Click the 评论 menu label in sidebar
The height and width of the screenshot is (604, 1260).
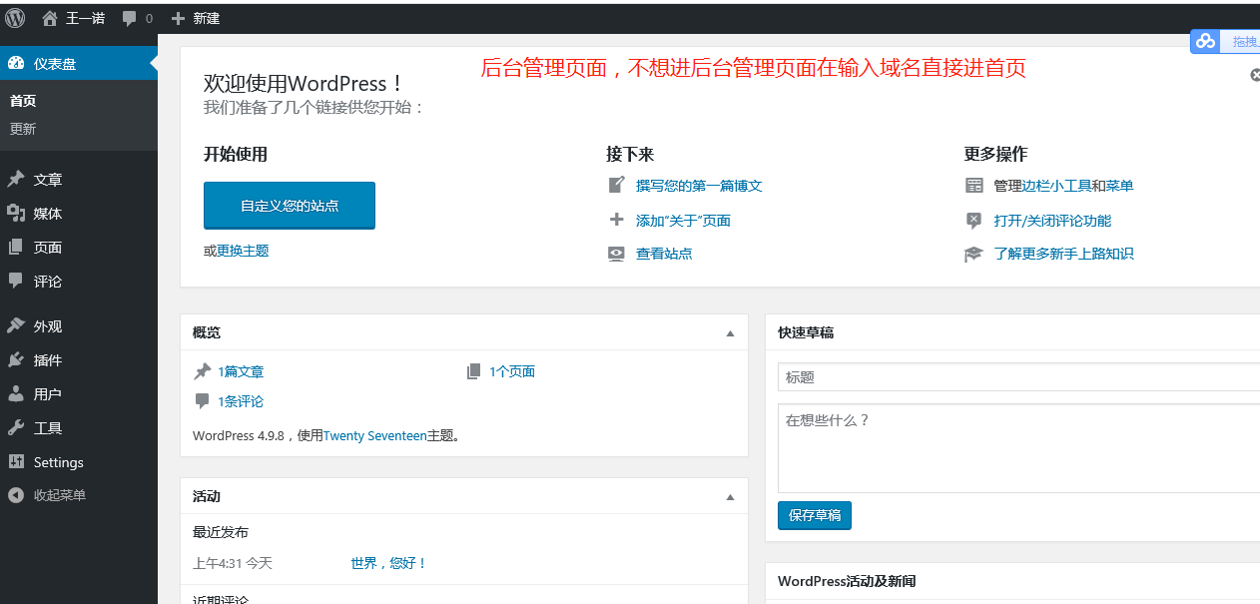coord(48,282)
